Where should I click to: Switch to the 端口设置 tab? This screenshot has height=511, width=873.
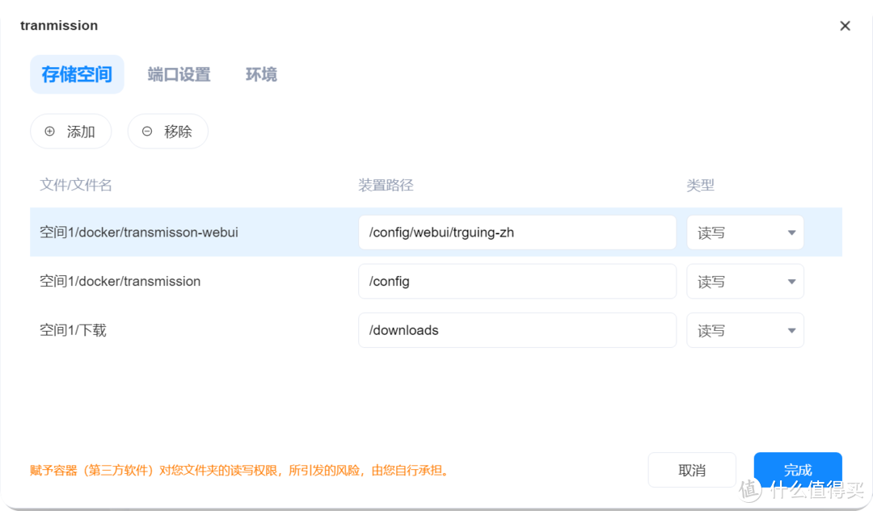pos(178,74)
